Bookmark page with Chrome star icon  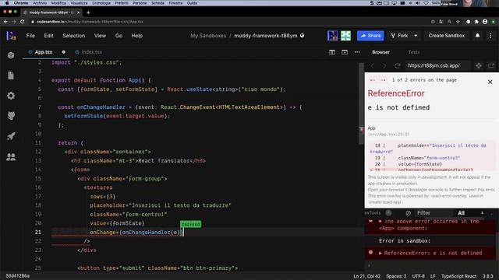(x=458, y=22)
